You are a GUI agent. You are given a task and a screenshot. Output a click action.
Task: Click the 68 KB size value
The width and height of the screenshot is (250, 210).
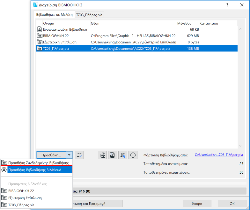tap(195, 29)
